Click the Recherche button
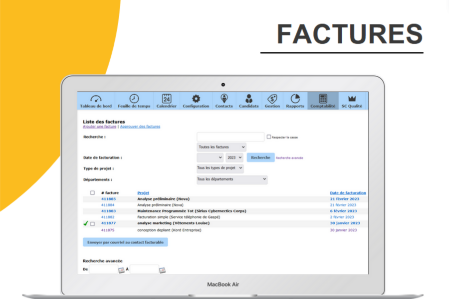 pyautogui.click(x=260, y=157)
